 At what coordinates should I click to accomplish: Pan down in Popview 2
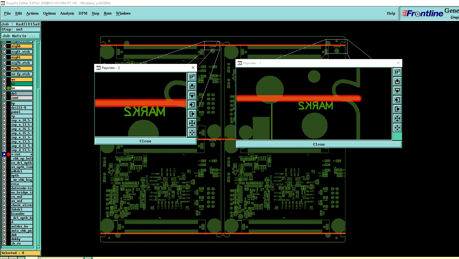coord(192,95)
